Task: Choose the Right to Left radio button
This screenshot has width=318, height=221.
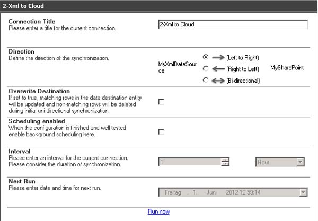Action: click(206, 68)
